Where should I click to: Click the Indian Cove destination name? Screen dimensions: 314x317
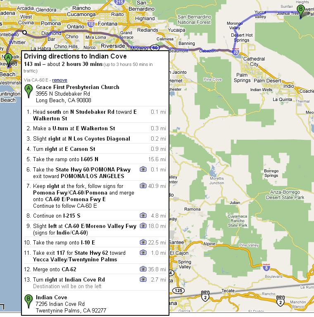click(x=52, y=297)
